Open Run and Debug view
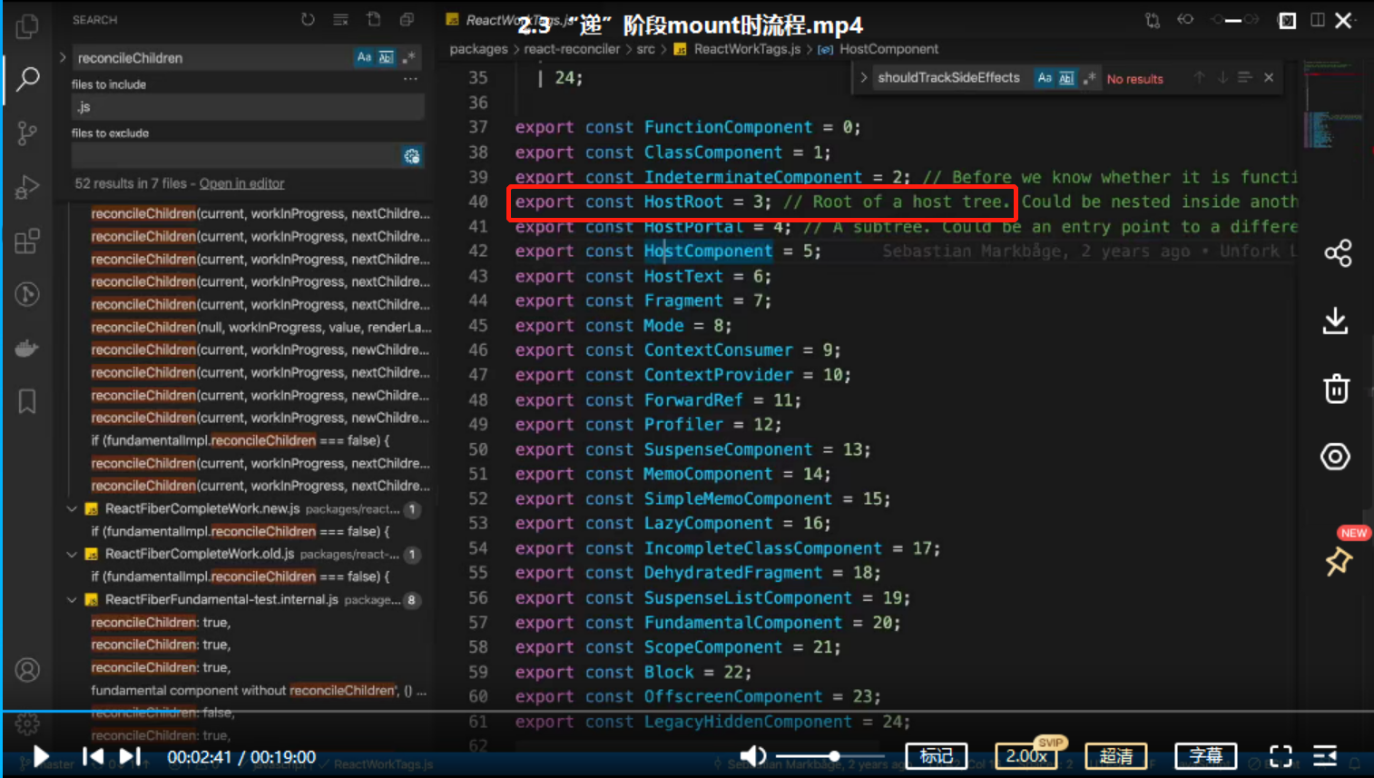 pyautogui.click(x=27, y=187)
